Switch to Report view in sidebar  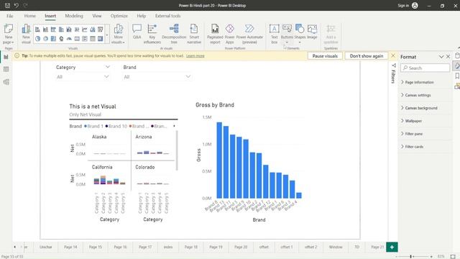[6, 57]
